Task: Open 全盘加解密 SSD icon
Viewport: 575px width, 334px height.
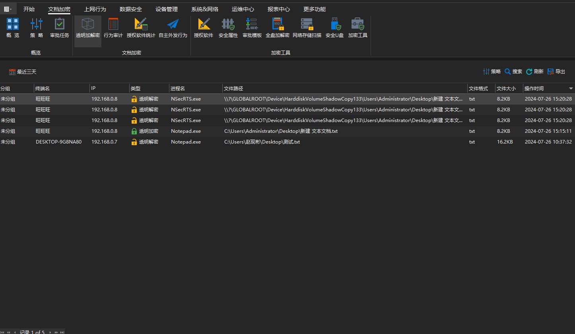Action: (x=278, y=27)
